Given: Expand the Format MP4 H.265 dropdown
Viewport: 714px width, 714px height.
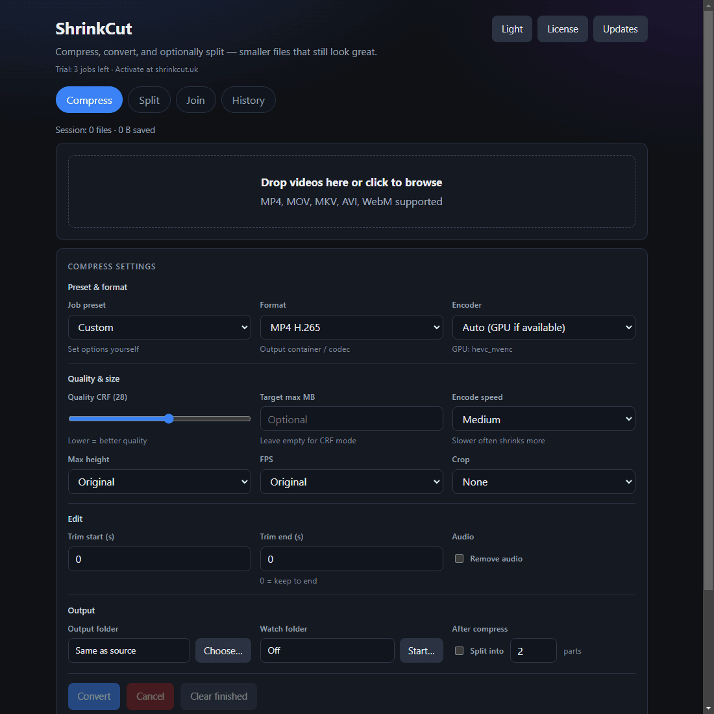Looking at the screenshot, I should (x=351, y=327).
